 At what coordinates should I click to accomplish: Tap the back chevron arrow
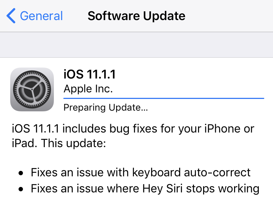[x=11, y=16]
